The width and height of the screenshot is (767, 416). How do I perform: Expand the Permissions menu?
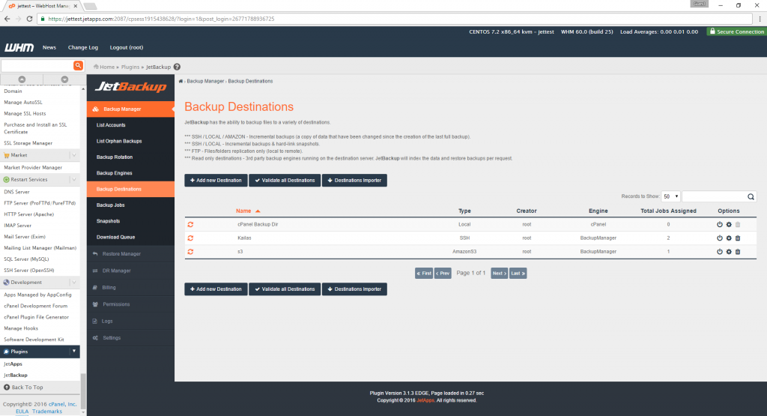130,304
